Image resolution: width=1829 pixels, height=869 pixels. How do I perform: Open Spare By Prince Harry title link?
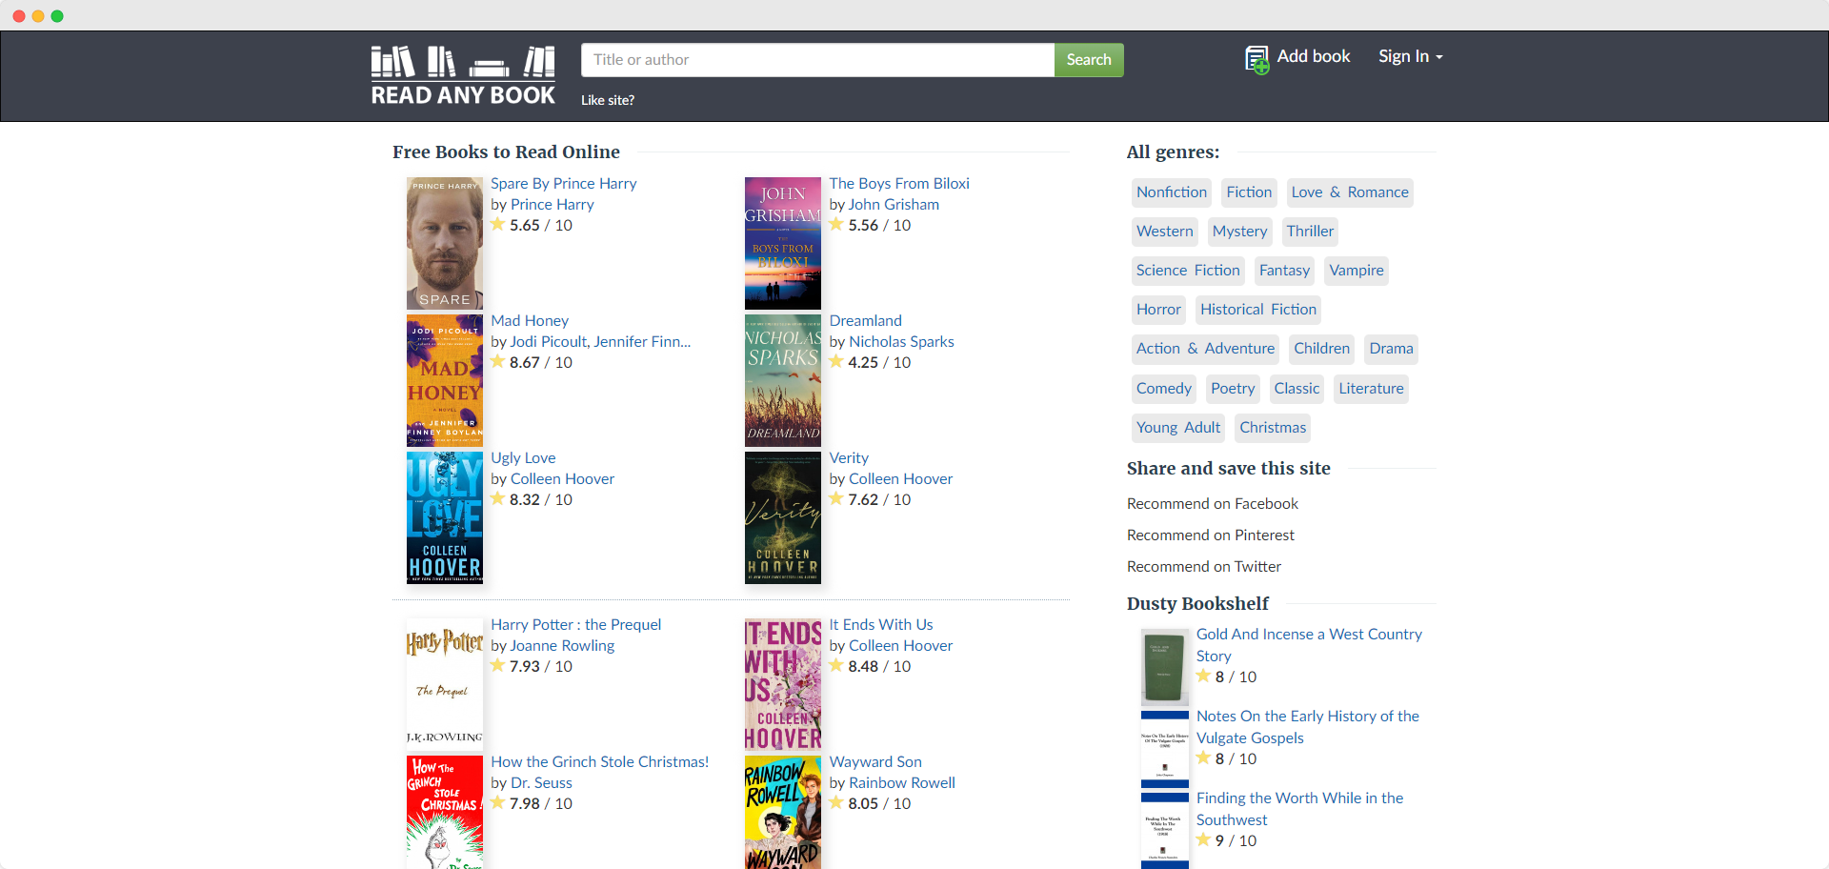coord(564,184)
